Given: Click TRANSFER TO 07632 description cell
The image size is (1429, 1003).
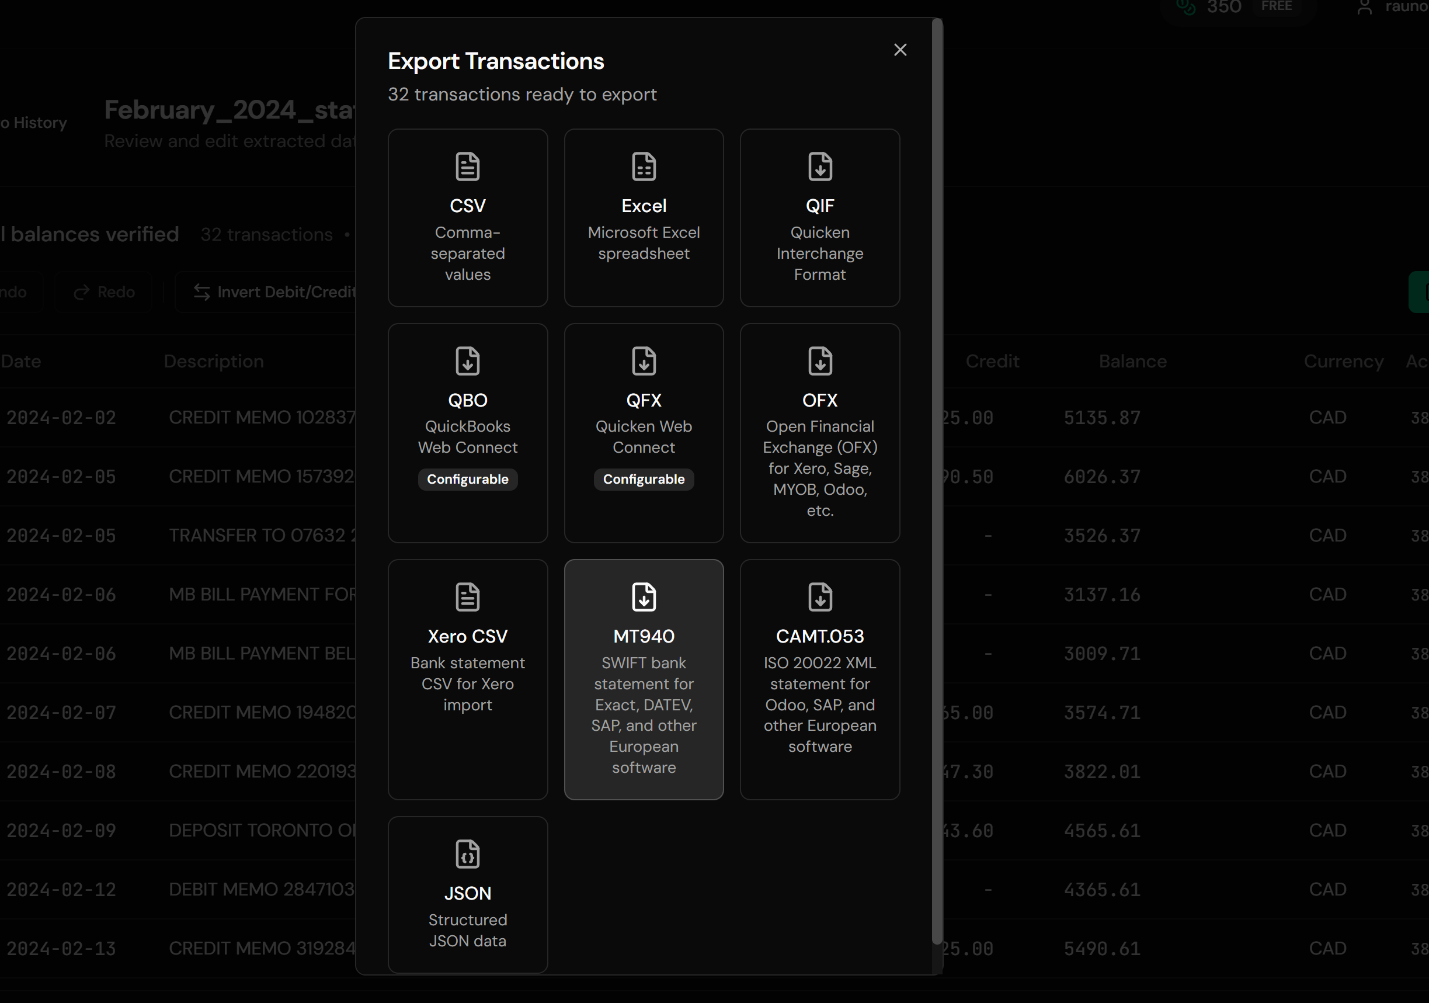Looking at the screenshot, I should [262, 536].
